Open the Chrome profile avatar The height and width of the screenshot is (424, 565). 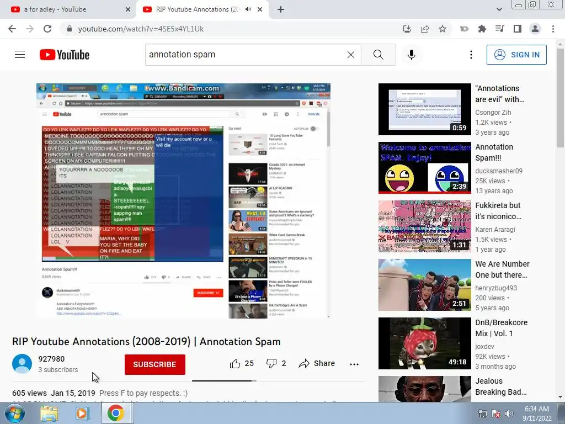(535, 29)
